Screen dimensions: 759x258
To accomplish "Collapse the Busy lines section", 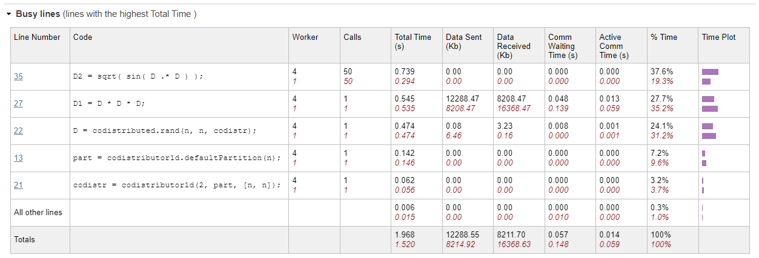I will click(x=8, y=13).
